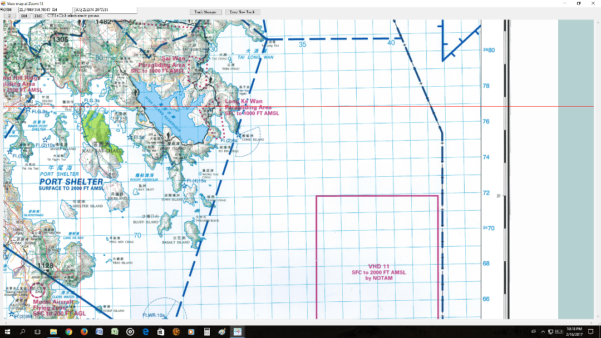This screenshot has height=338, width=601.
Task: Click the vertical scrollbar down arrow
Action: (x=598, y=317)
